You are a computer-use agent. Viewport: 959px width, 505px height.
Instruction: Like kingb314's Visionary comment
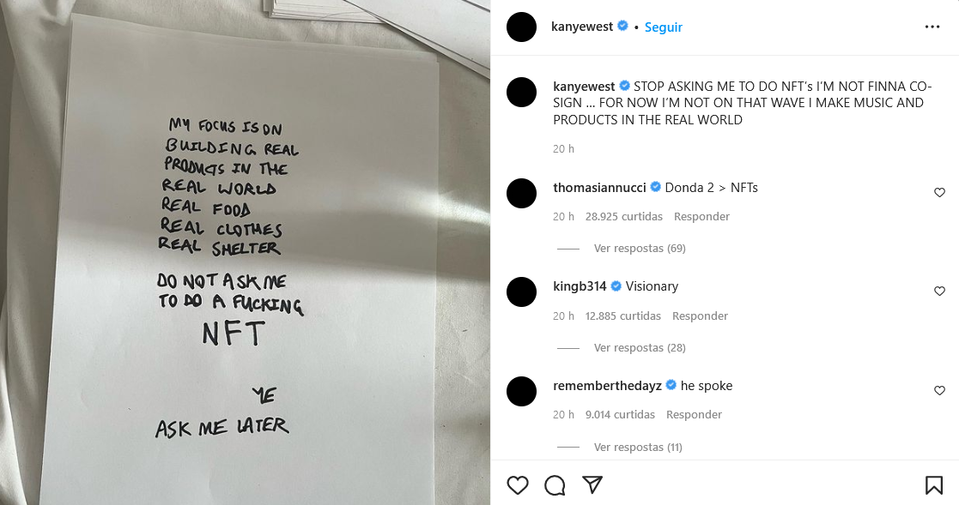coord(939,292)
